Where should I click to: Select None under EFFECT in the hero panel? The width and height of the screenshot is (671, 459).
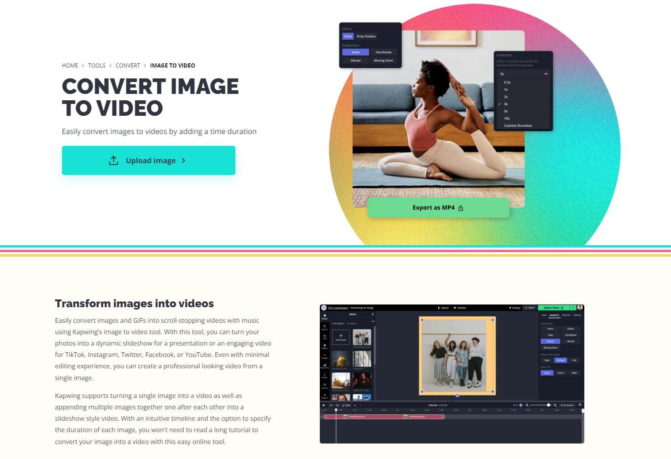pyautogui.click(x=348, y=36)
